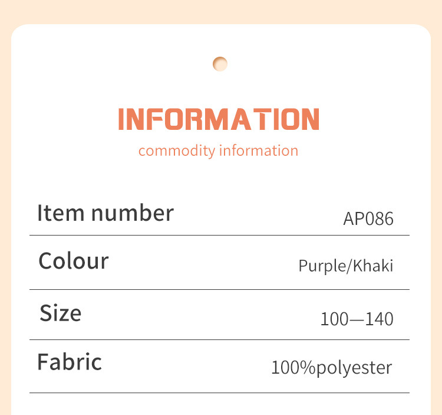This screenshot has height=415, width=442.
Task: Click the divider line under the Colour row
Action: 219,289
